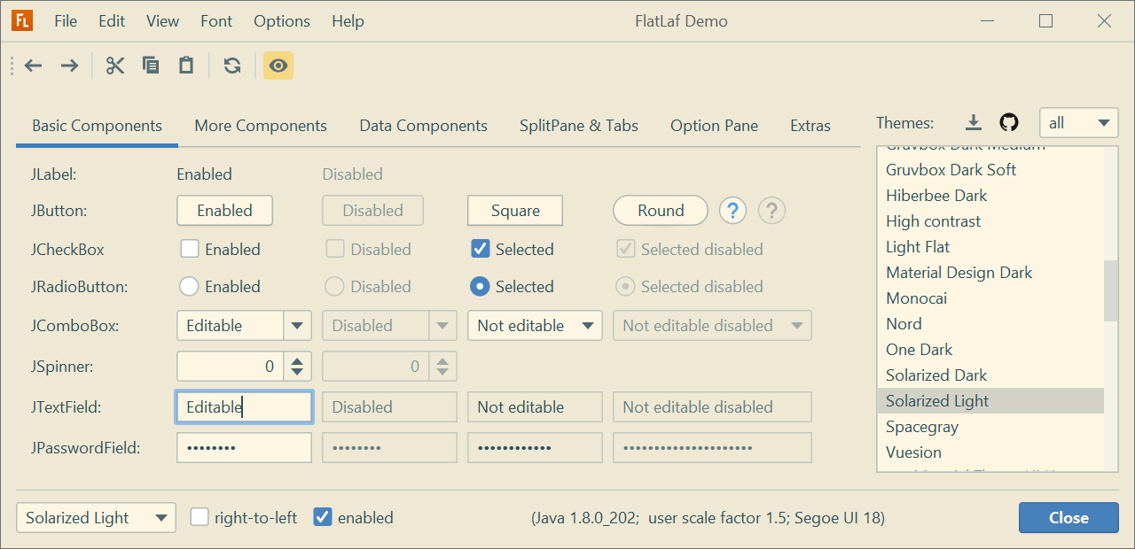Open the Solarized Light dropdown at bottom
Image resolution: width=1135 pixels, height=549 pixels.
pyautogui.click(x=96, y=518)
